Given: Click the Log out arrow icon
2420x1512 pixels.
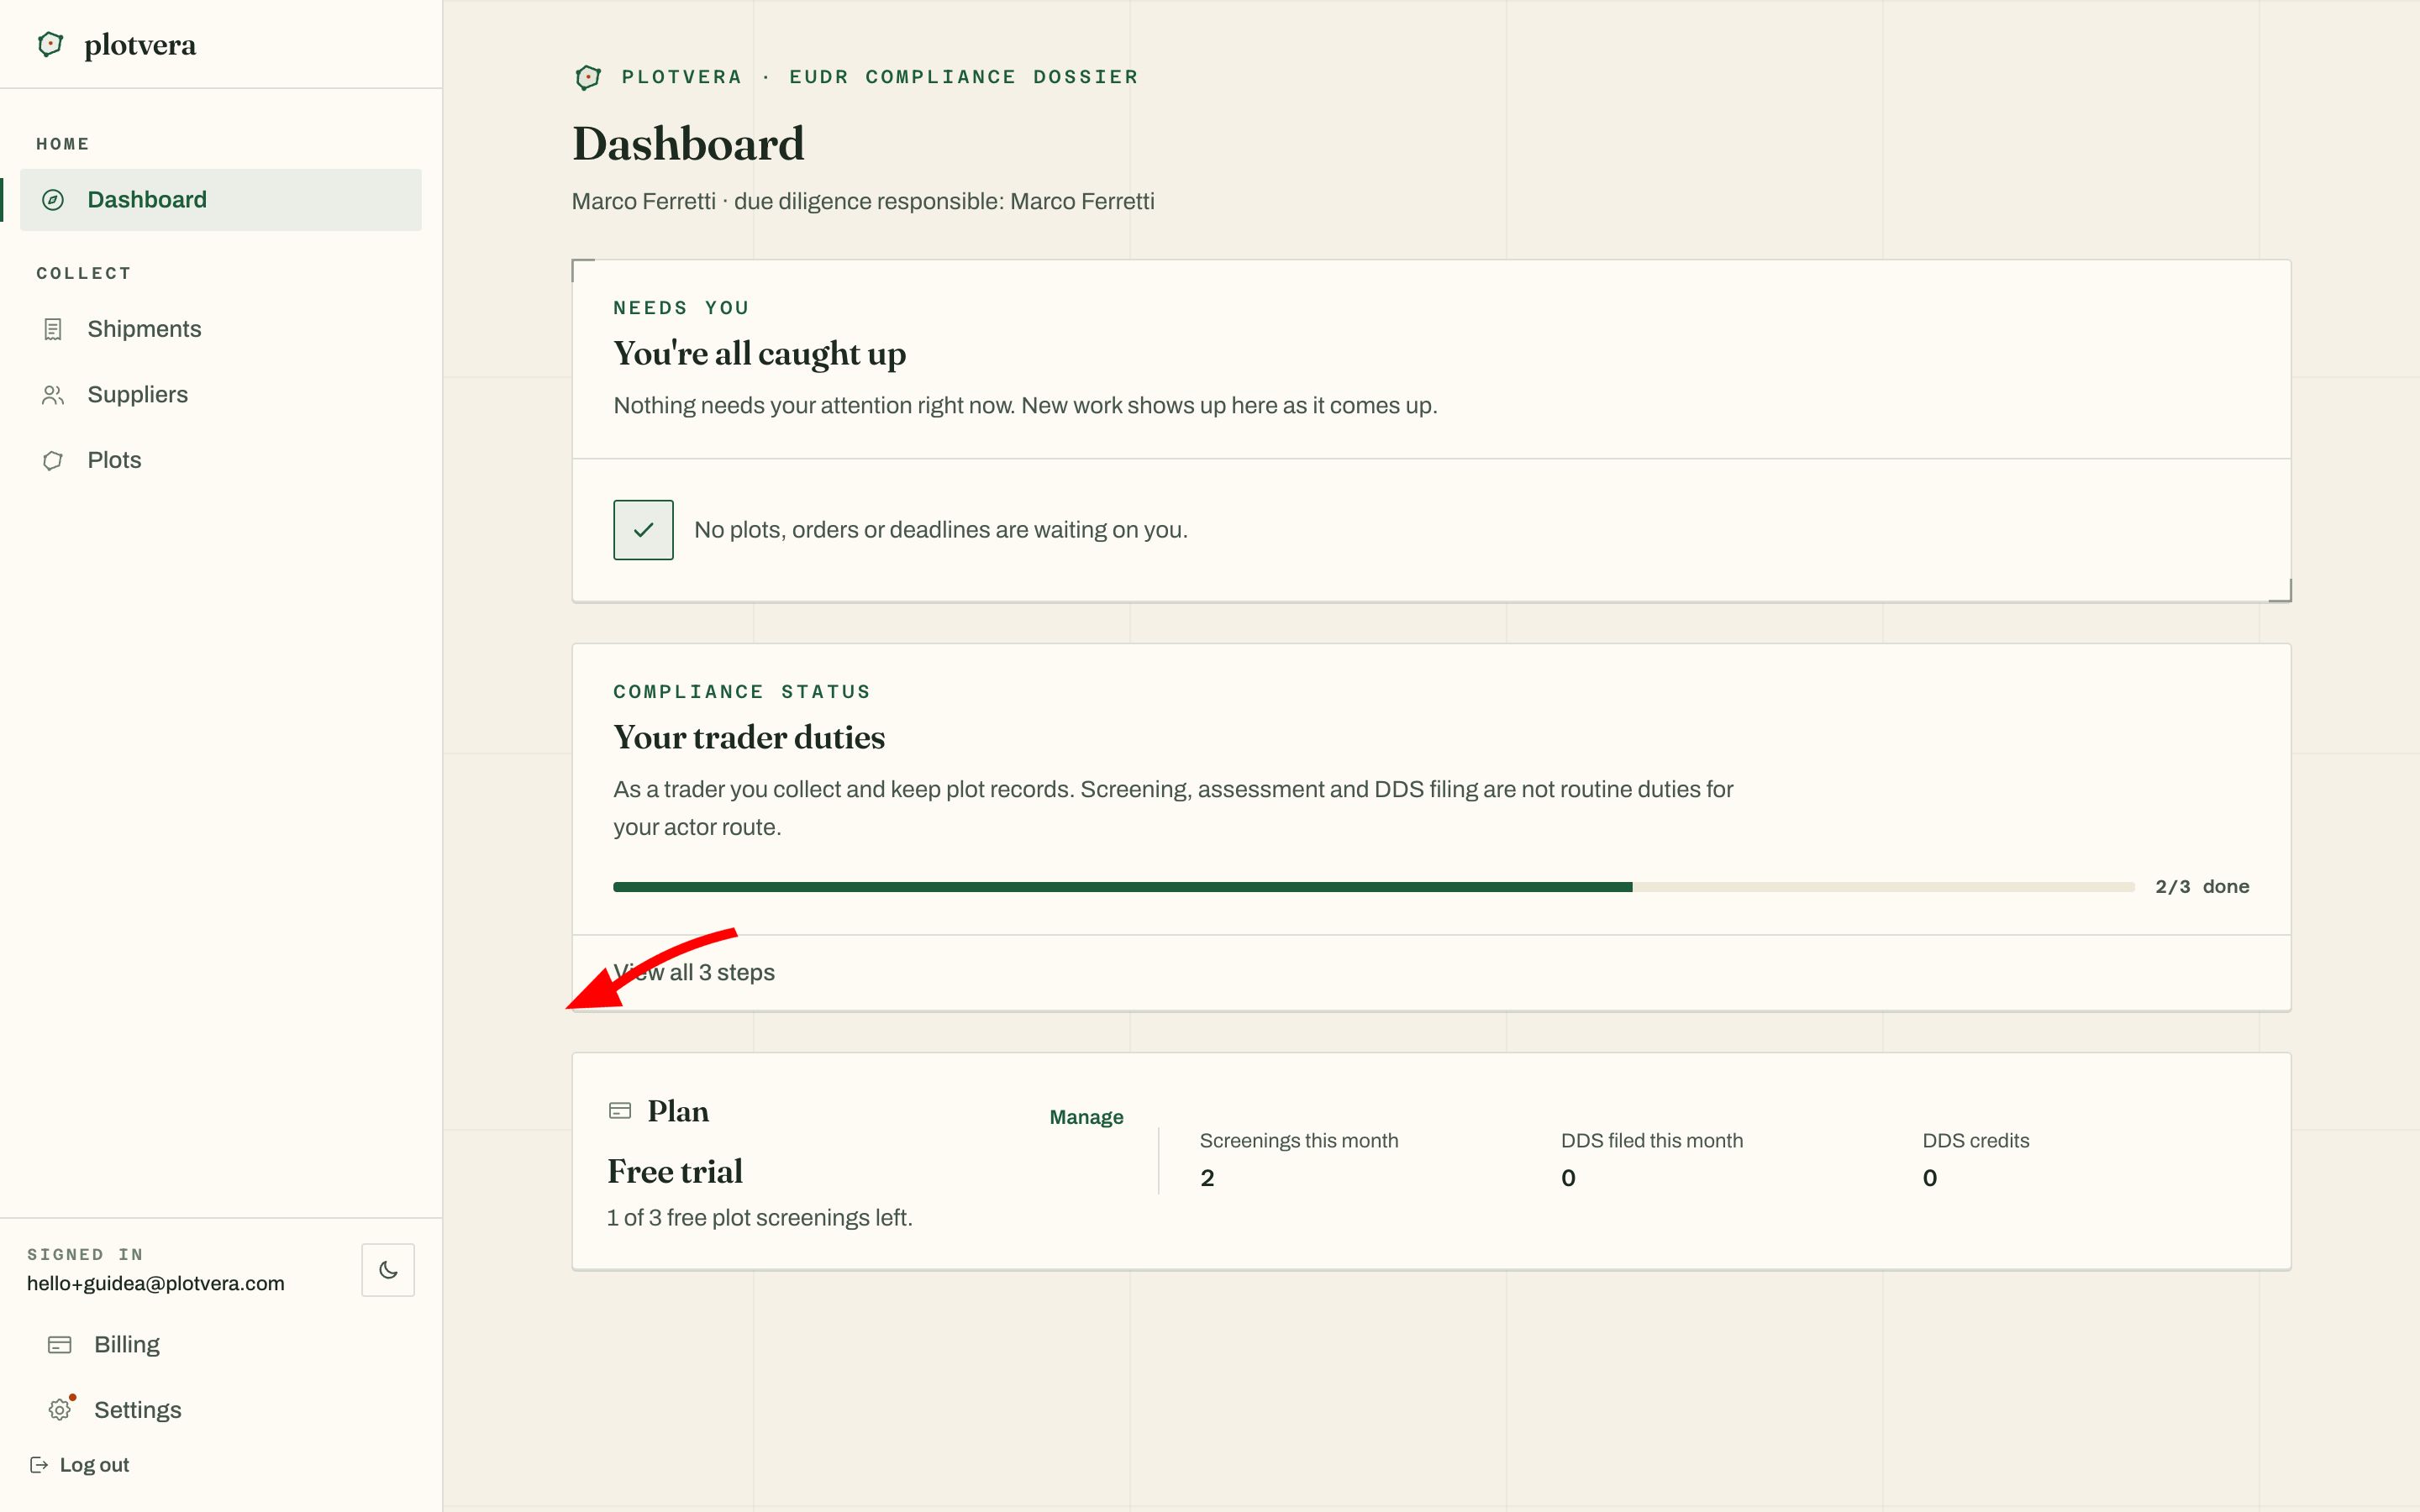Looking at the screenshot, I should tap(39, 1465).
